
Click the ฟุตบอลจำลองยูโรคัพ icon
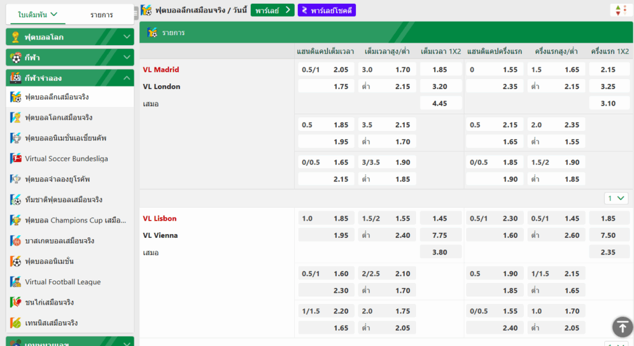click(x=15, y=179)
